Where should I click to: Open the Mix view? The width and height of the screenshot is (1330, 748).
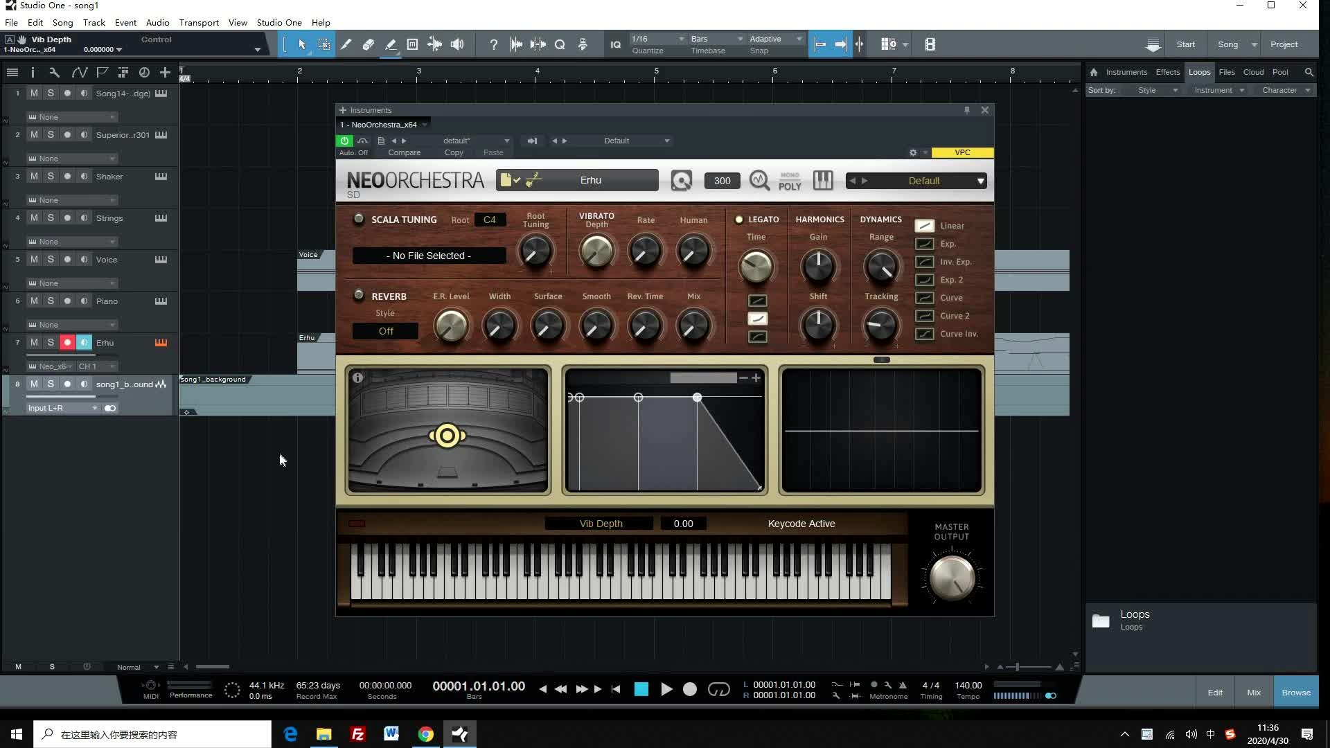click(x=1254, y=692)
